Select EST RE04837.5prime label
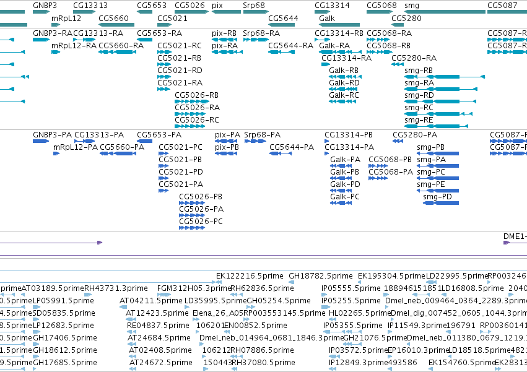The height and width of the screenshot is (372, 527). [159, 326]
